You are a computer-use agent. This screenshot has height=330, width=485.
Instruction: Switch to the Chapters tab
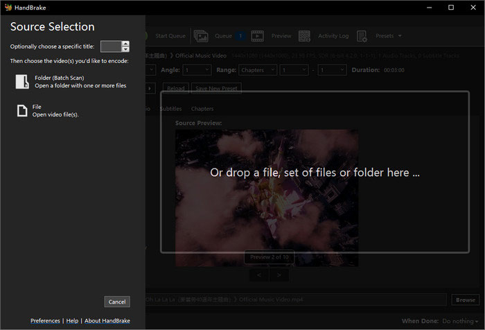pyautogui.click(x=202, y=109)
